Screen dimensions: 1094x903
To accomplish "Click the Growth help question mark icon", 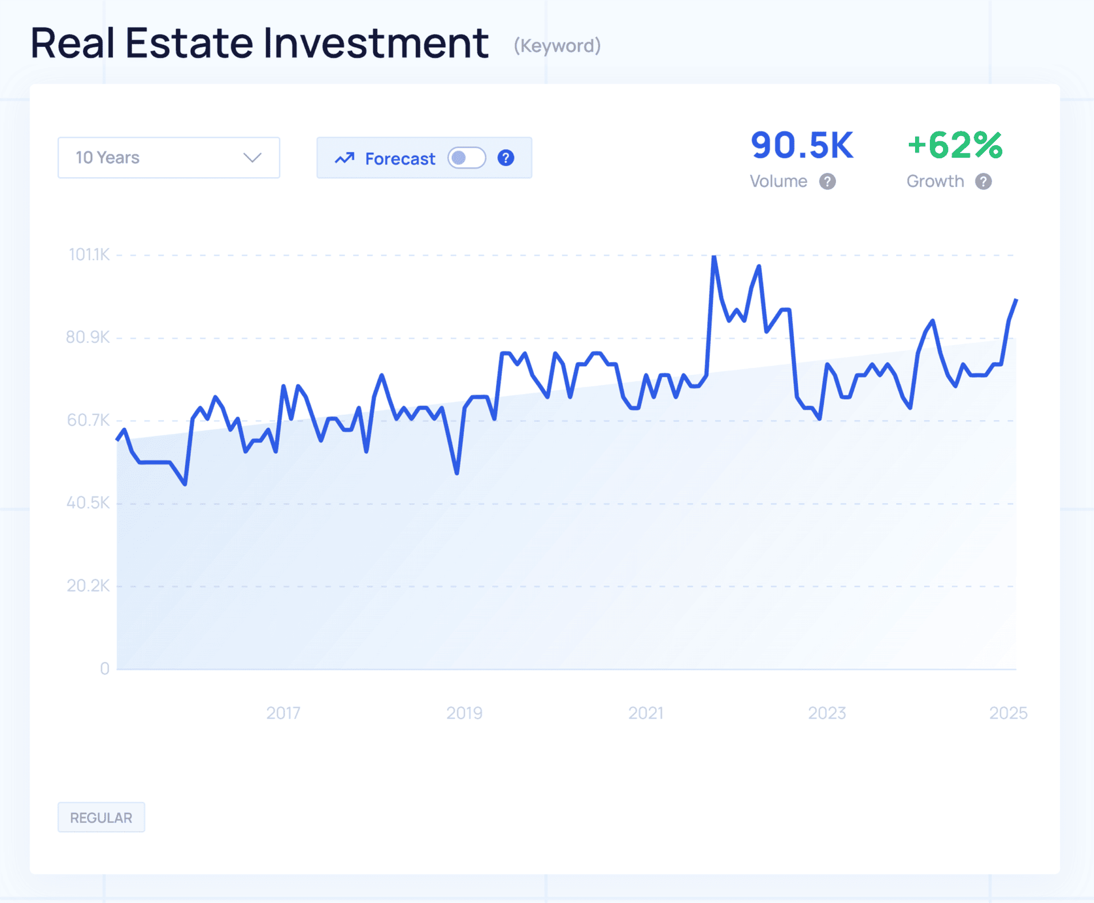I will click(983, 182).
